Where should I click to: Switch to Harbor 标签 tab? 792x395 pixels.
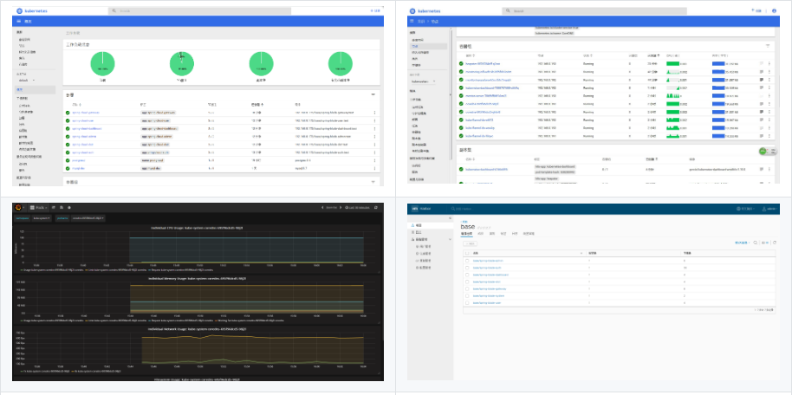click(x=503, y=234)
